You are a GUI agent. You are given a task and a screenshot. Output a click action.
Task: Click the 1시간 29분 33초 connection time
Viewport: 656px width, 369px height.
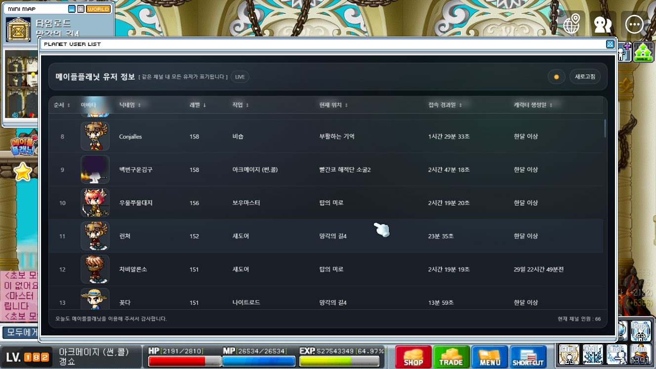[449, 136]
